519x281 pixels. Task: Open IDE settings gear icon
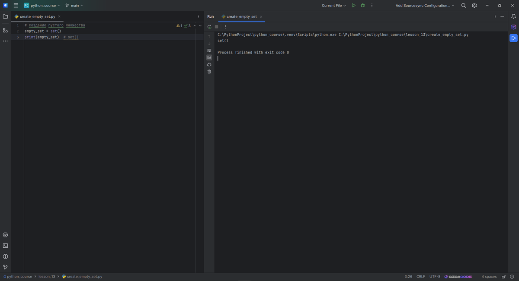(x=474, y=5)
